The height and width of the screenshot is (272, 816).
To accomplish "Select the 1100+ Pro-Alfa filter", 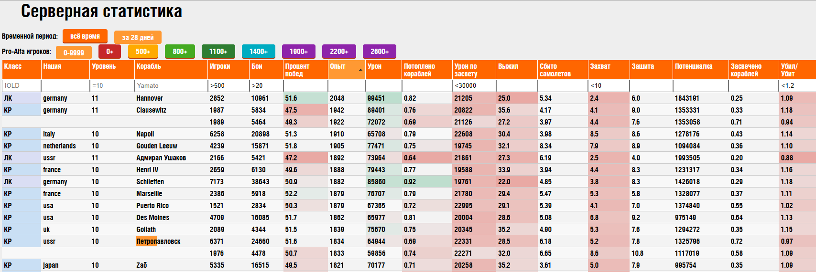I will [x=218, y=52].
